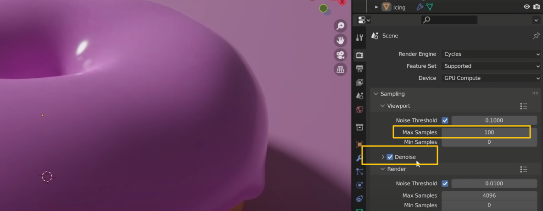The image size is (543, 211).
Task: Expand the Icing row in outliner
Action: (x=376, y=7)
